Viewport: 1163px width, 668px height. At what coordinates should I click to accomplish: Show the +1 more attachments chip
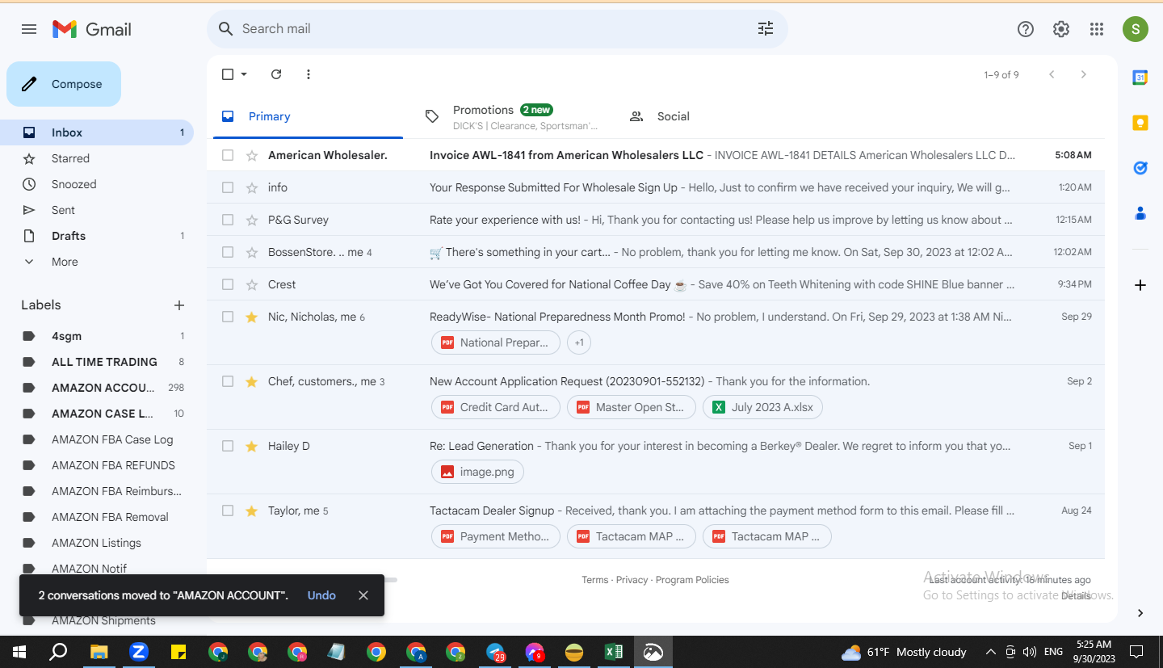tap(579, 342)
